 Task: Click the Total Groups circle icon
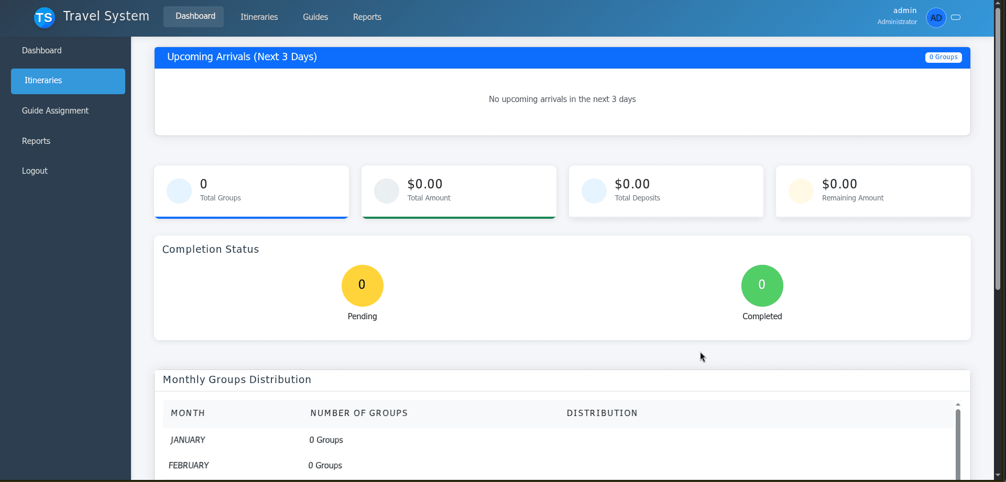tap(179, 190)
